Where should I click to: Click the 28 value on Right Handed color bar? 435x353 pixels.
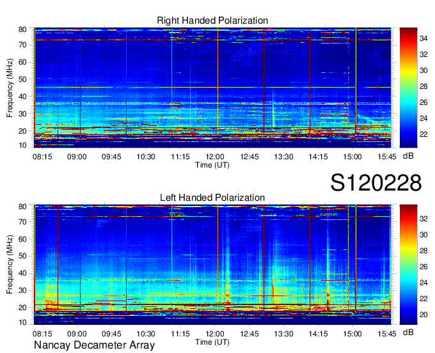click(x=423, y=86)
